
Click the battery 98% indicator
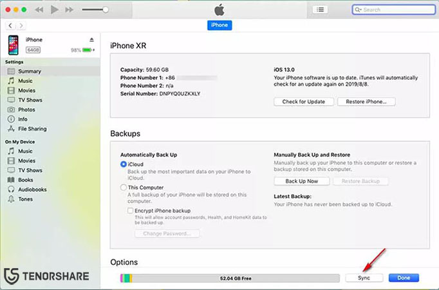[82, 50]
